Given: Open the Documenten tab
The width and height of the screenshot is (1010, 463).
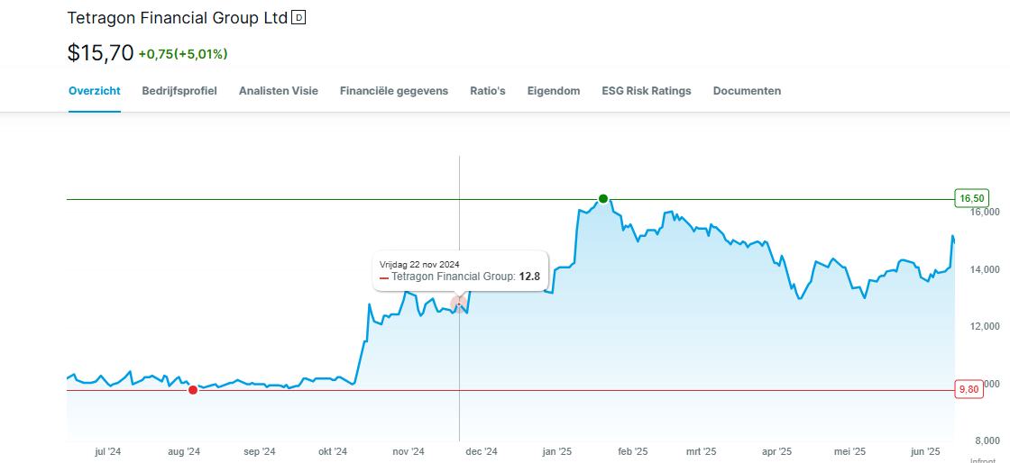Looking at the screenshot, I should click(x=748, y=91).
